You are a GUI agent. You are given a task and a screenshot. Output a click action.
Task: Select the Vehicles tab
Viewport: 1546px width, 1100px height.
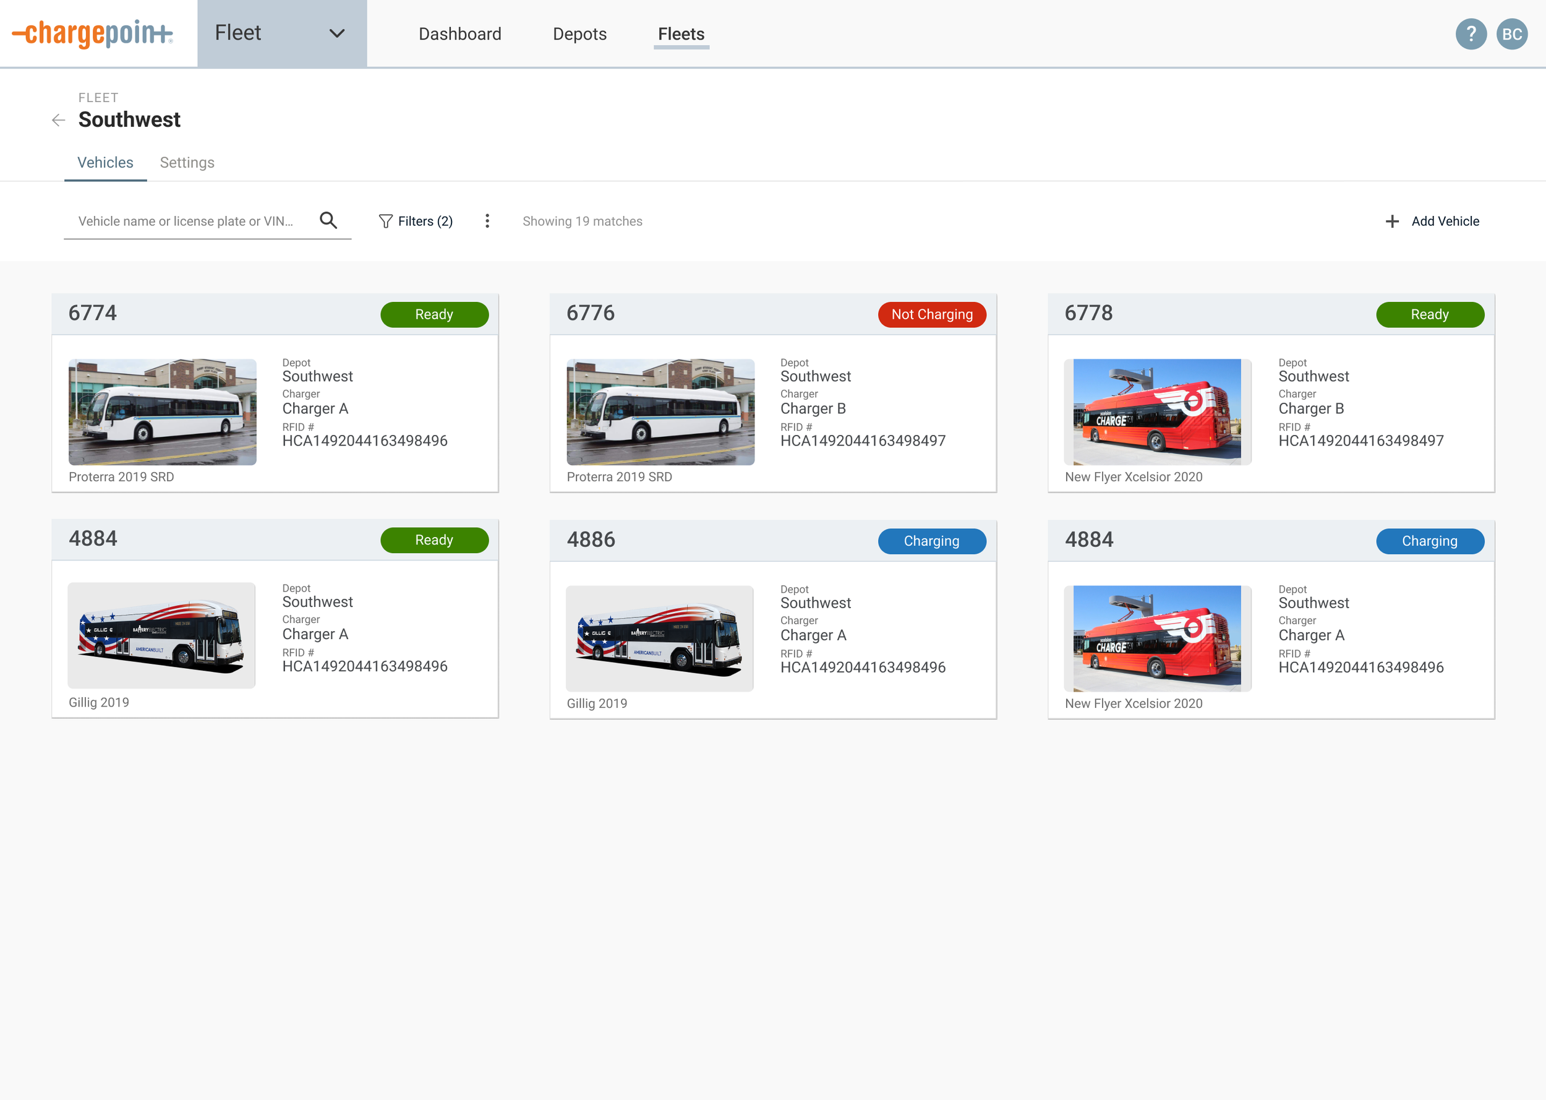(105, 163)
